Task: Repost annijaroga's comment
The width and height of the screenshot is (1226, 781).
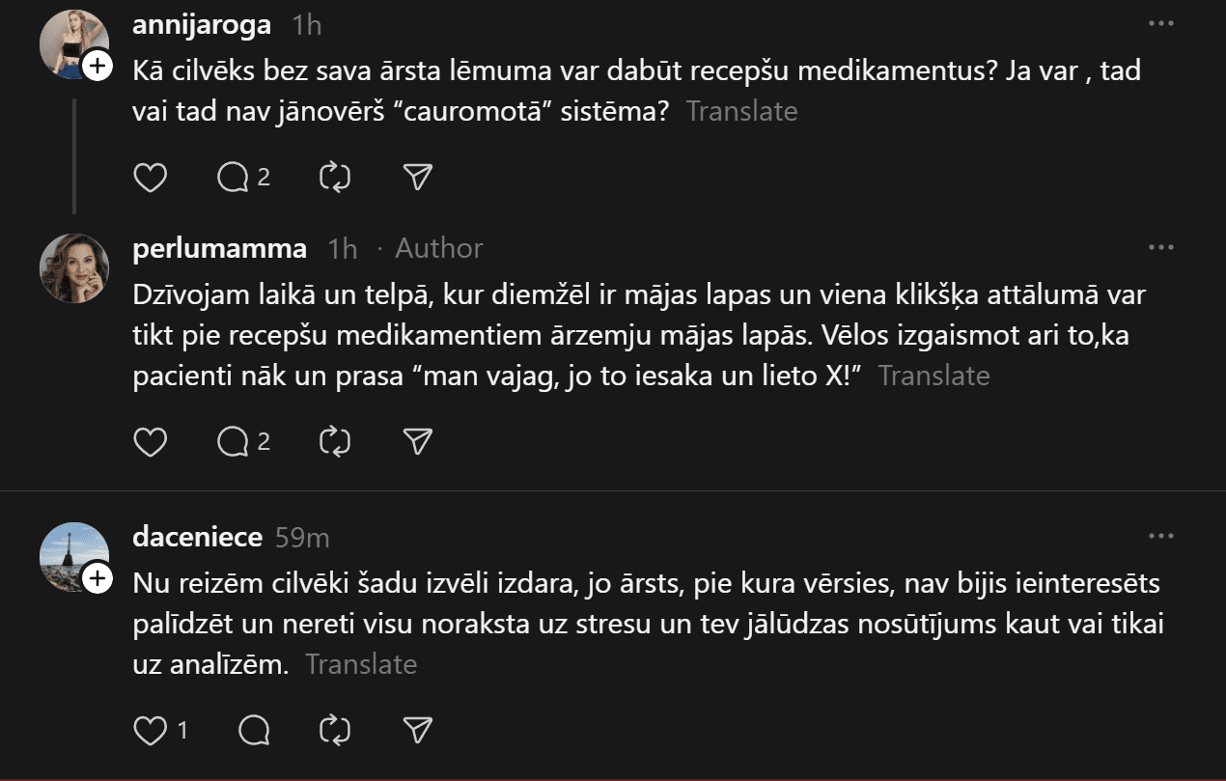Action: pos(334,178)
